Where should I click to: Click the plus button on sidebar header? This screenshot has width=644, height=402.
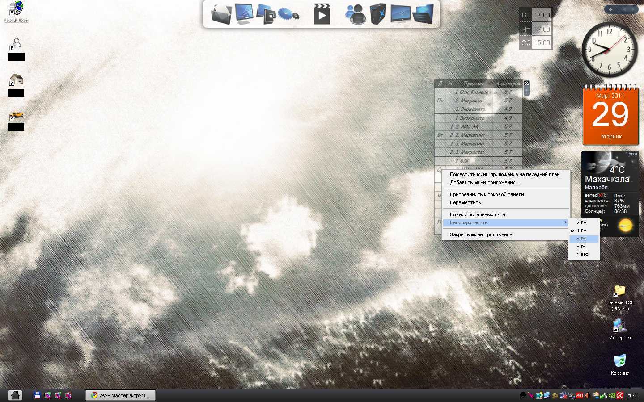[x=610, y=9]
